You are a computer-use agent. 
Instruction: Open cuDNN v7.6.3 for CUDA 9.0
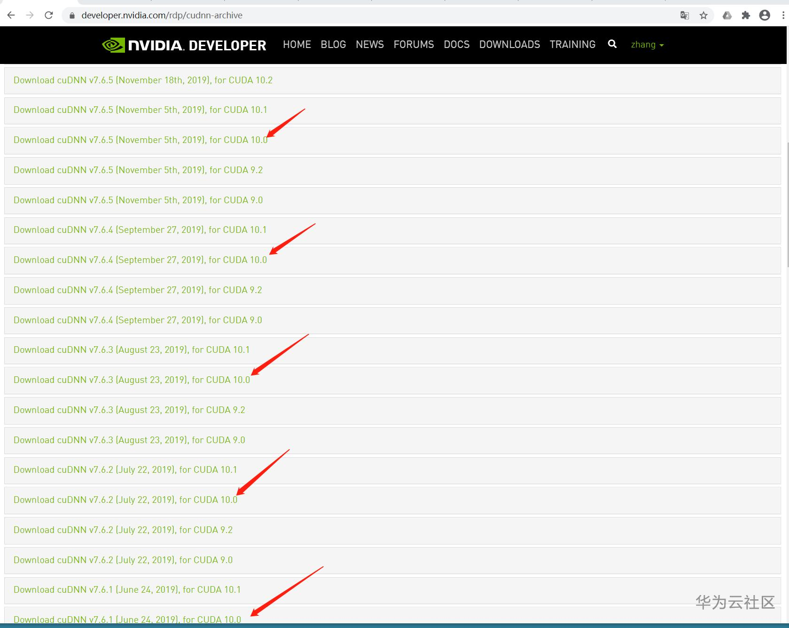pos(392,440)
